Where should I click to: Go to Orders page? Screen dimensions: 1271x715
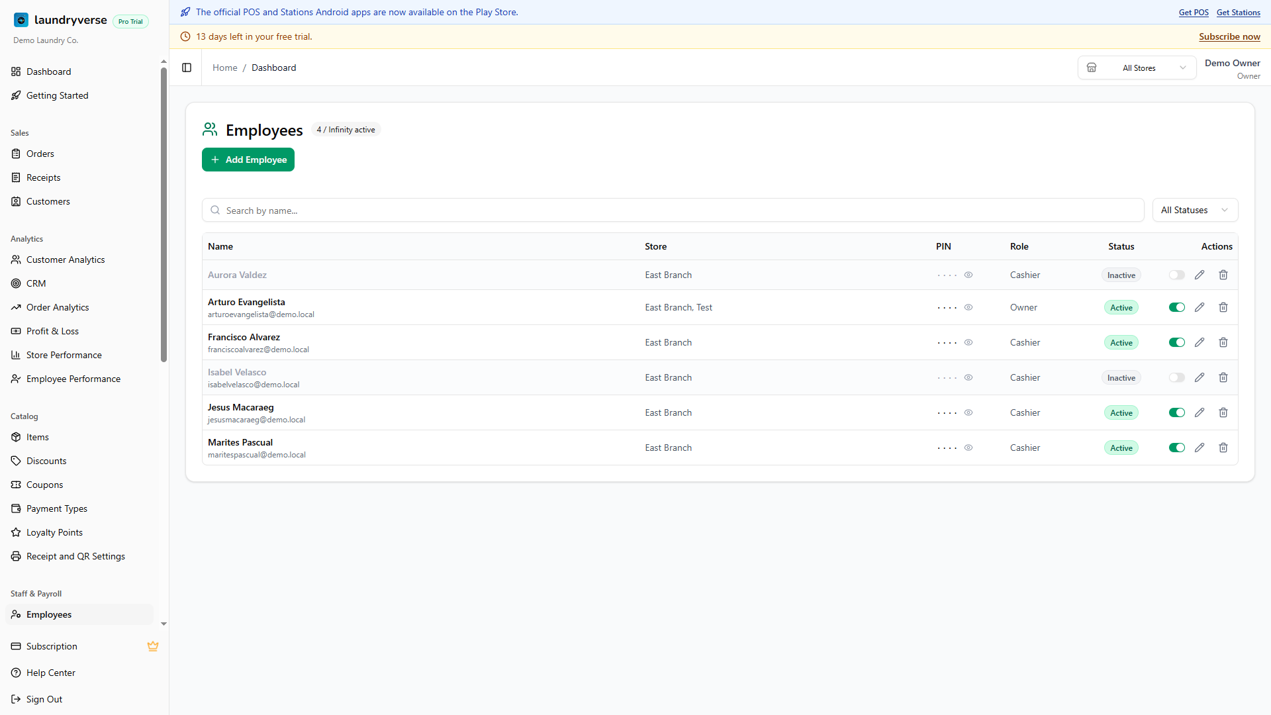click(x=79, y=154)
